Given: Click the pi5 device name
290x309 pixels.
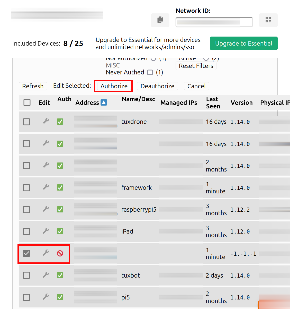Looking at the screenshot, I should pyautogui.click(x=125, y=297).
